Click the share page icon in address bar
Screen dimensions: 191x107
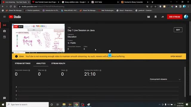151,7
